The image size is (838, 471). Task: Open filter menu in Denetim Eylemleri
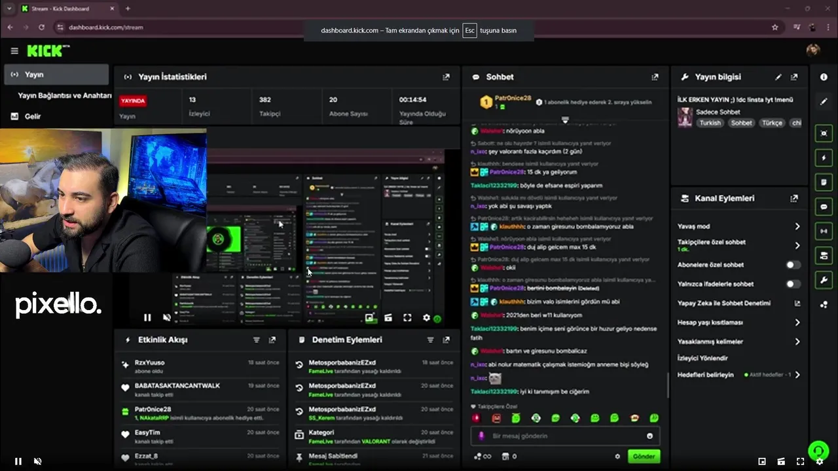[430, 340]
